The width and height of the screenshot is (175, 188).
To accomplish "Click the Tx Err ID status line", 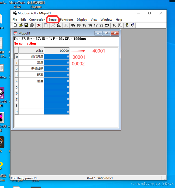I will point(50,39).
